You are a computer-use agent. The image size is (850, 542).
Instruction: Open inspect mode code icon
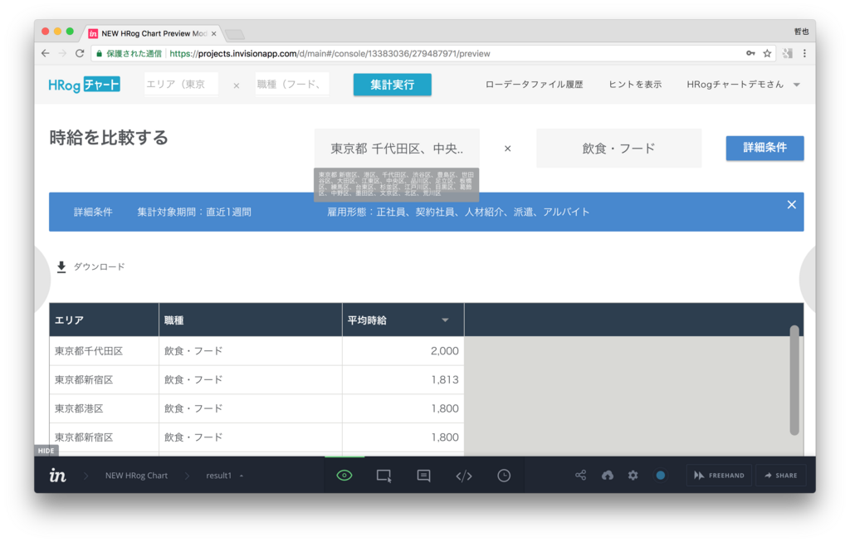click(464, 476)
